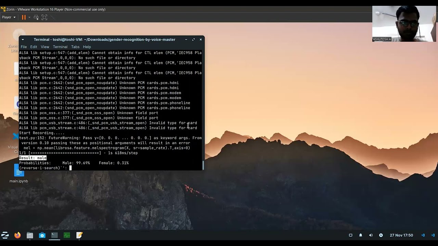Open the clock showing 27 Nov 17:50
This screenshot has height=246, width=438.
point(401,235)
